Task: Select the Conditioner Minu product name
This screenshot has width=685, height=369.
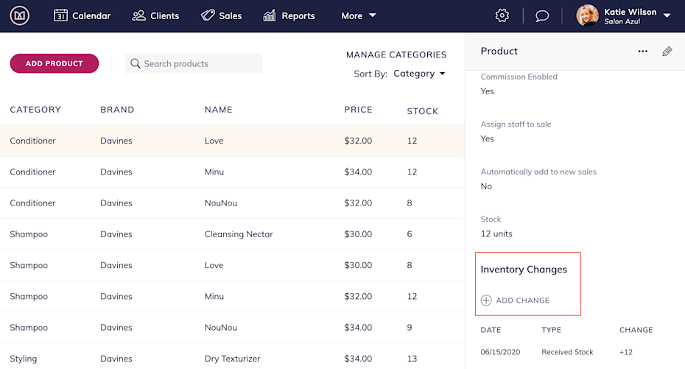Action: click(214, 172)
